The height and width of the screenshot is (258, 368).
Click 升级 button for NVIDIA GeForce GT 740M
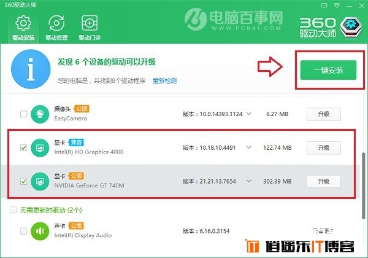[x=324, y=181]
